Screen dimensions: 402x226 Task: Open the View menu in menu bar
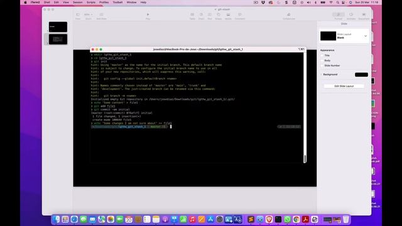(x=66, y=3)
